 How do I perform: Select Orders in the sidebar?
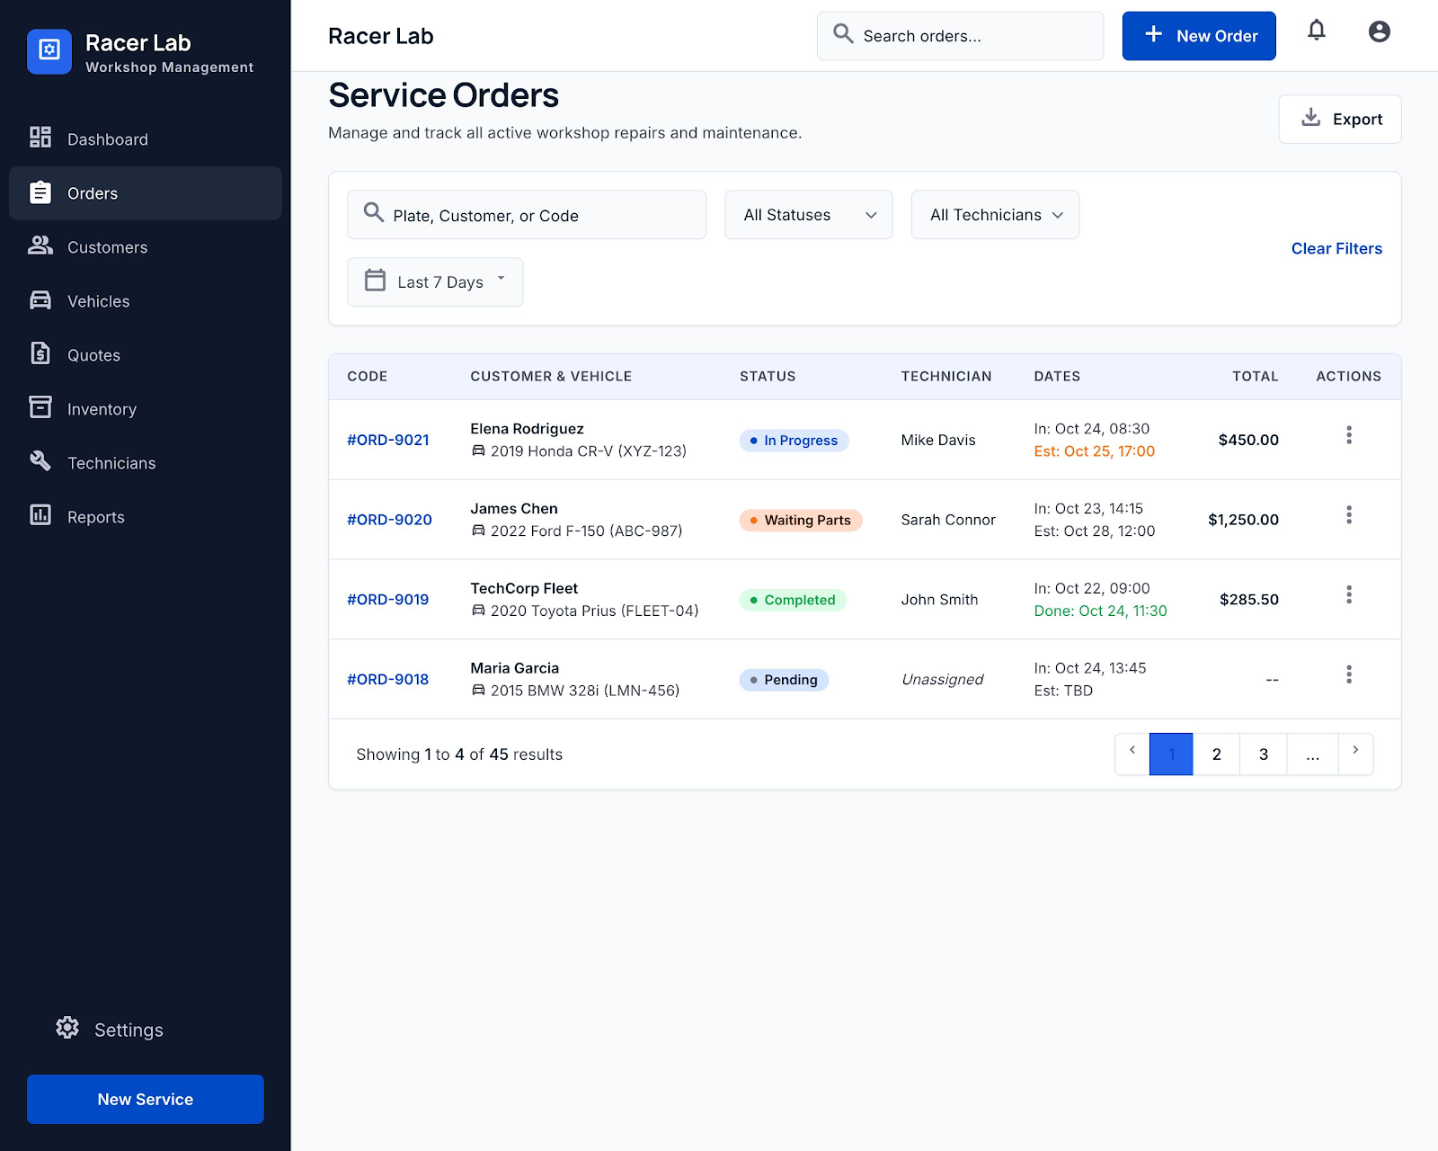(146, 193)
